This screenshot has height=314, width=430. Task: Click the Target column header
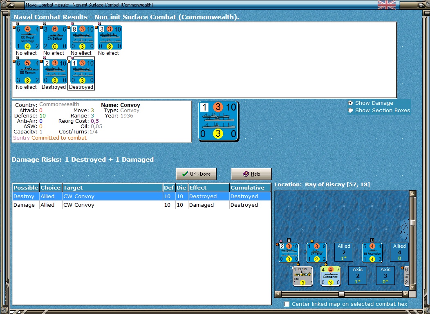point(112,187)
